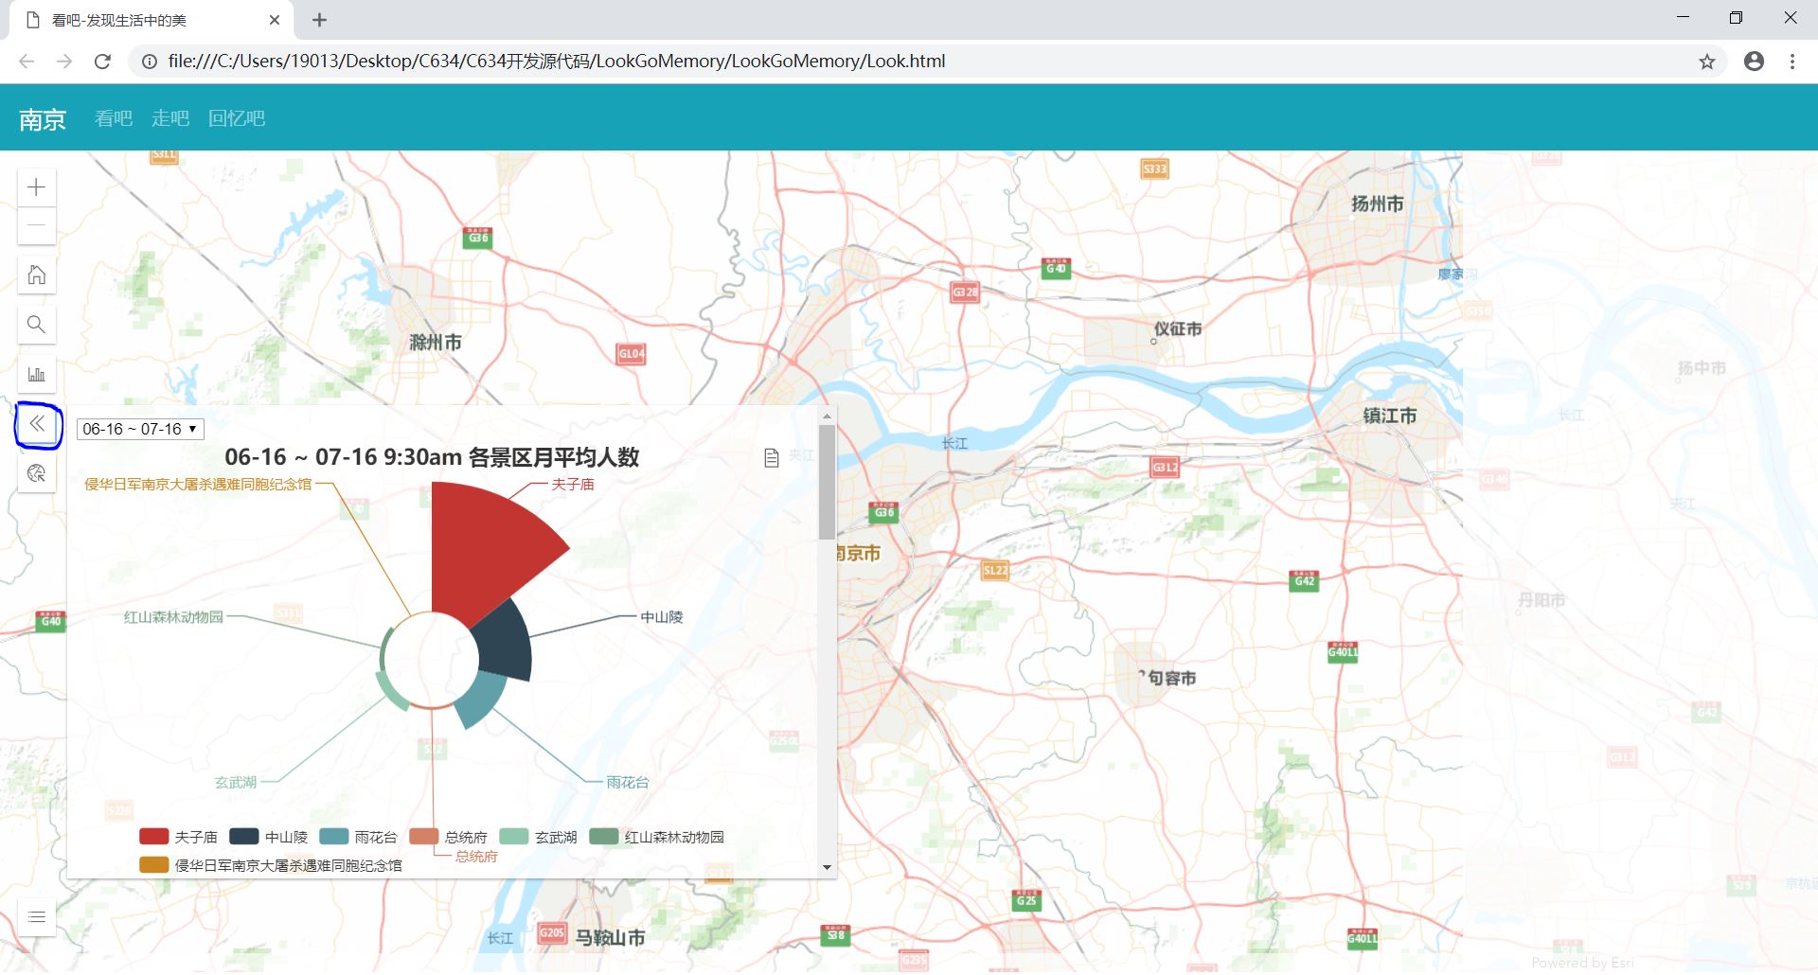Click the 玄武湖 chart label
This screenshot has height=975, width=1818.
click(236, 782)
